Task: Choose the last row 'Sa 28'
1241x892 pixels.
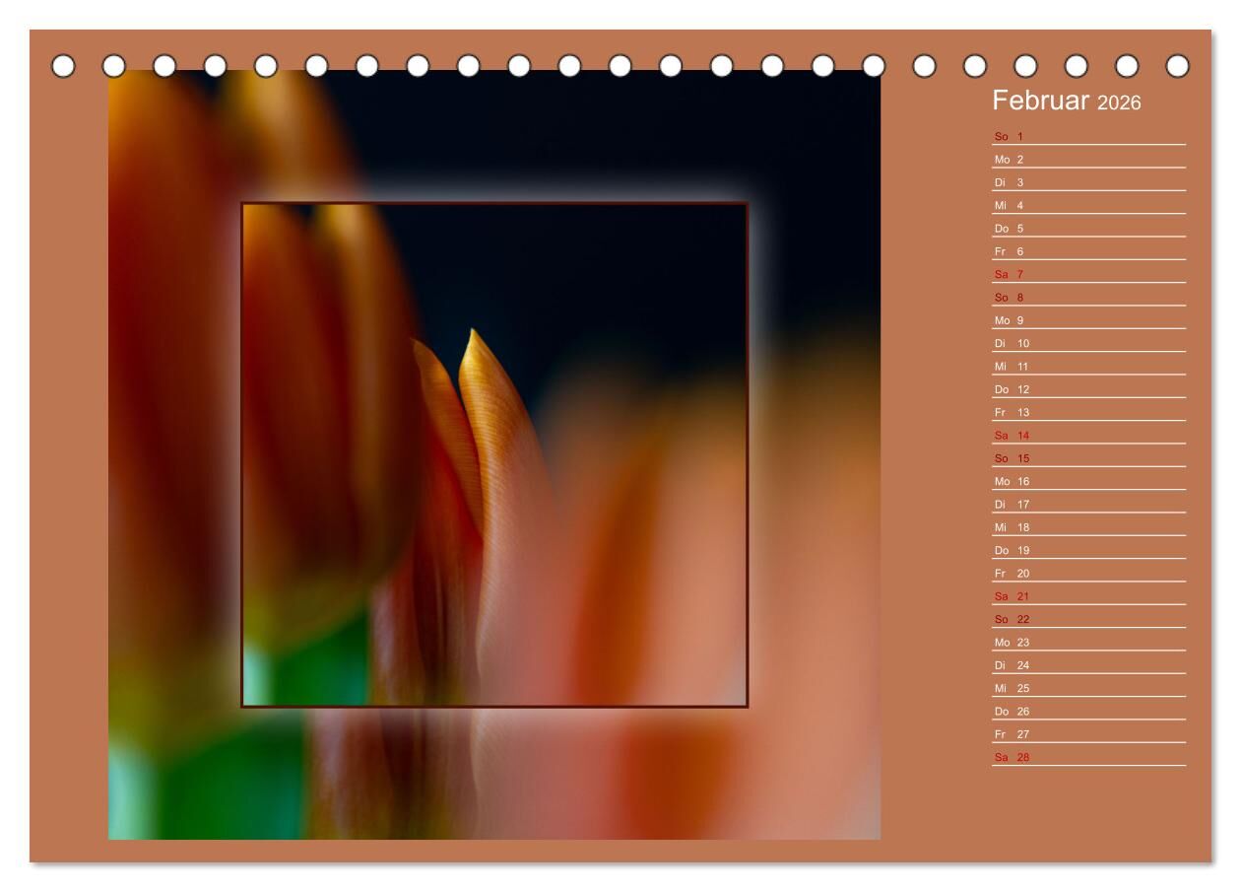Action: (1012, 757)
